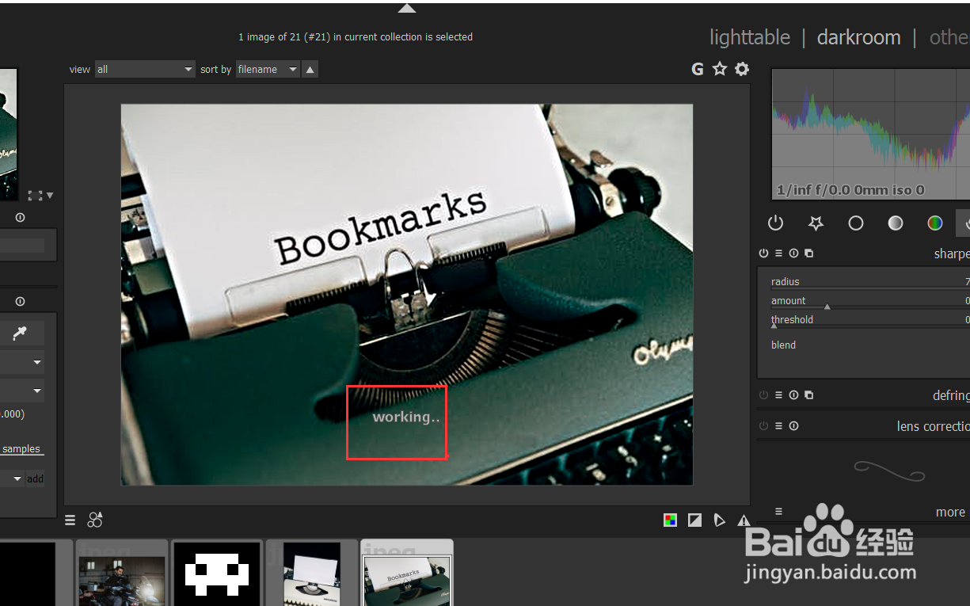Switch to darkroom view

pyautogui.click(x=858, y=37)
